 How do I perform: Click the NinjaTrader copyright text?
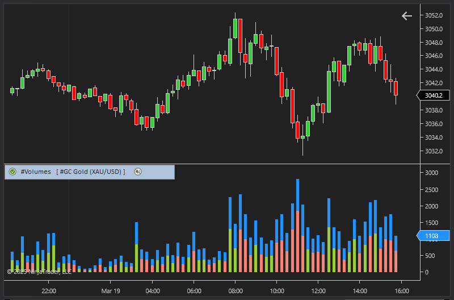click(39, 272)
